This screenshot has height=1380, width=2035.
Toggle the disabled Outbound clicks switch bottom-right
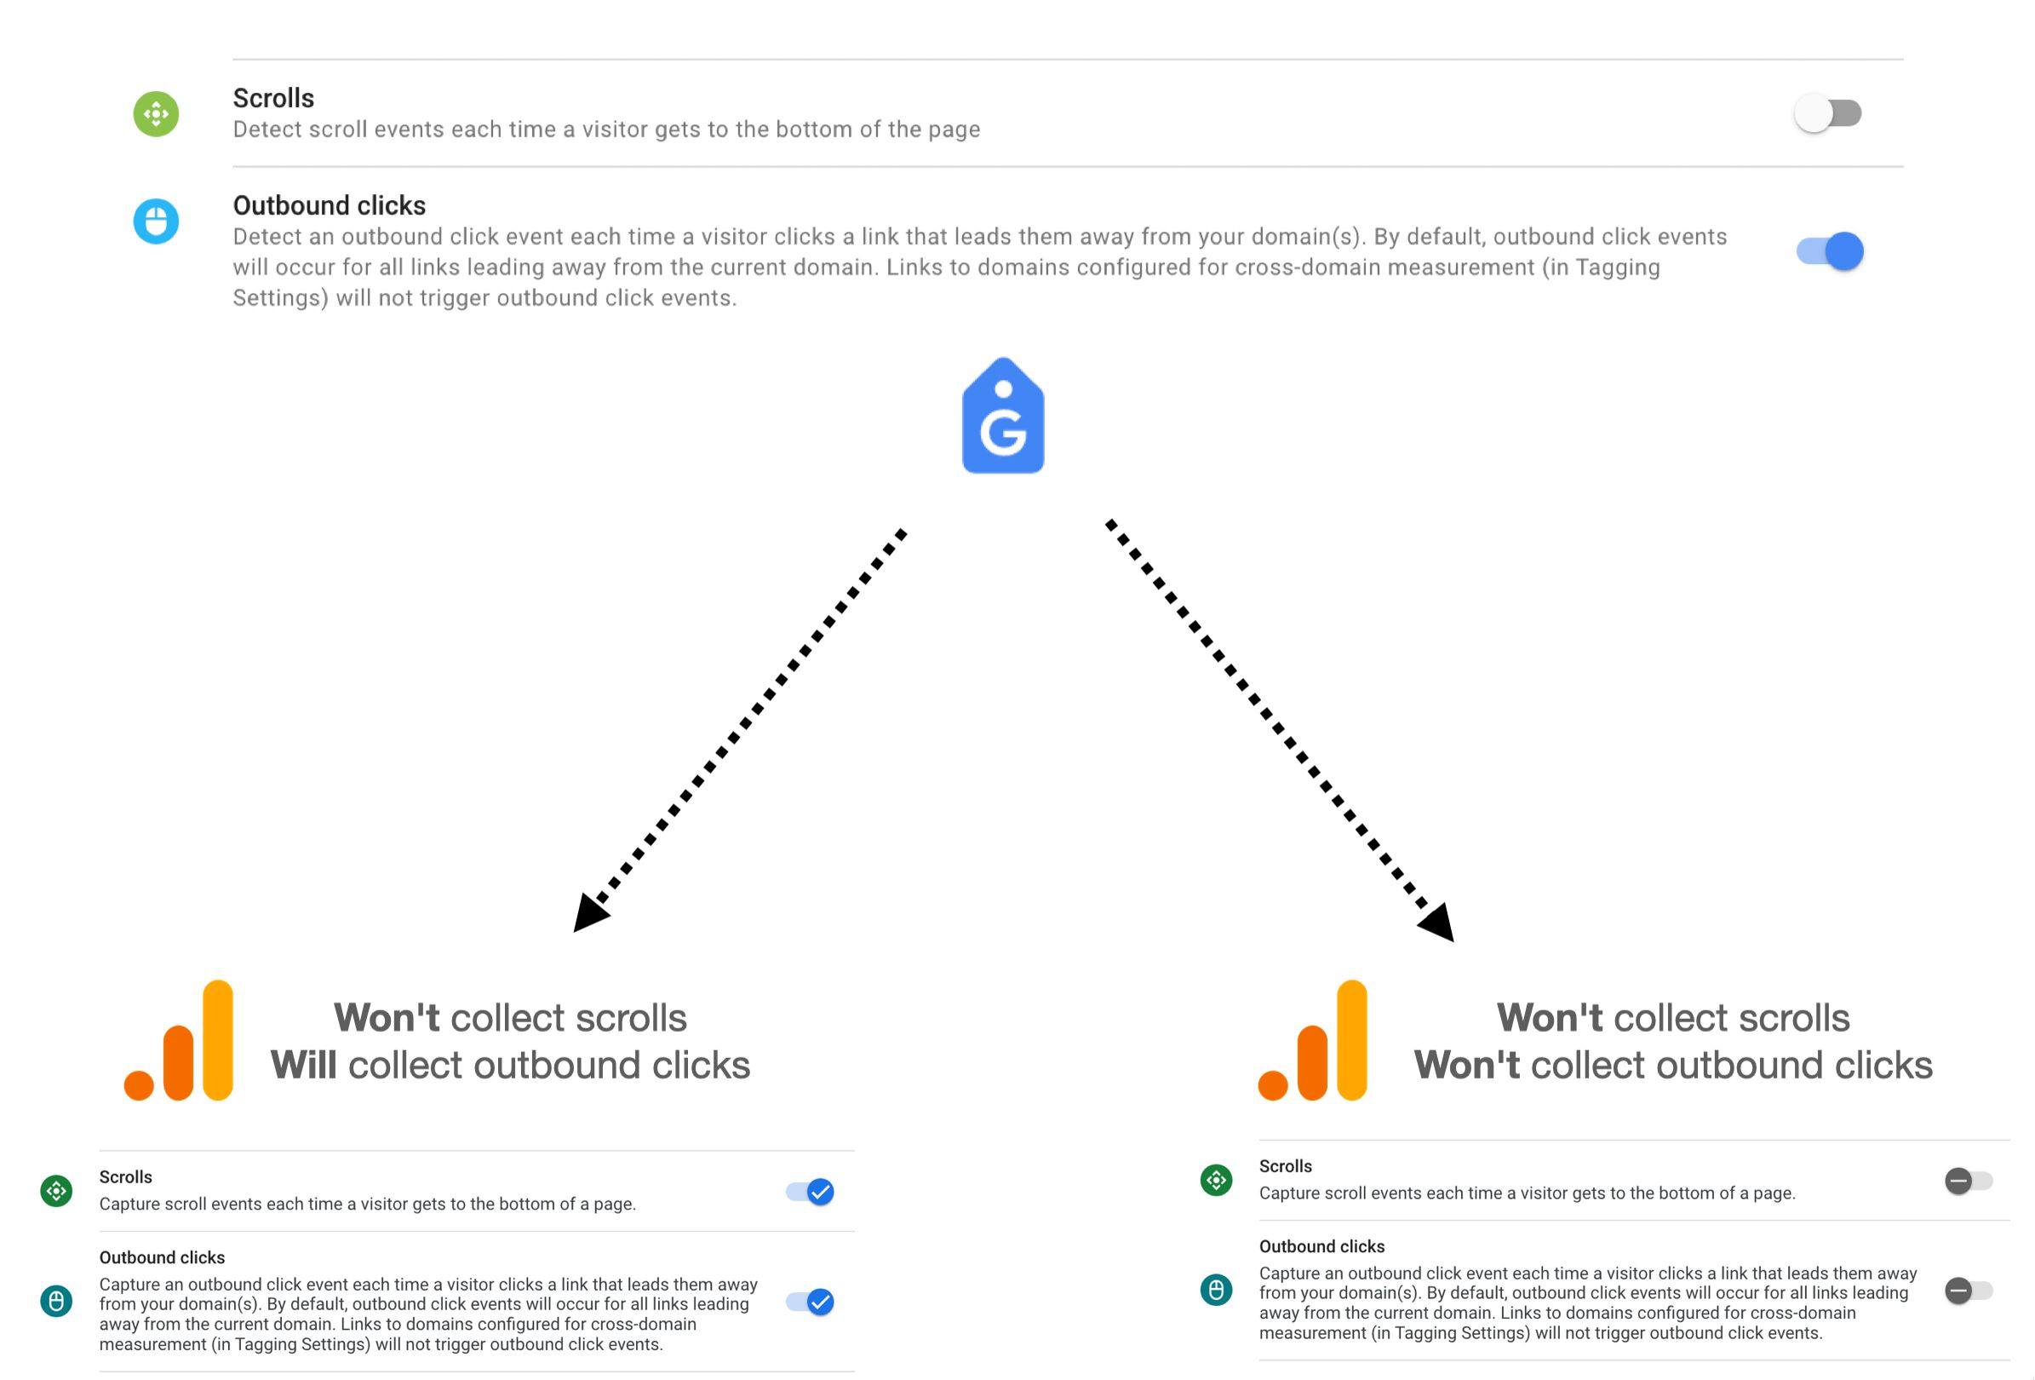pos(1969,1291)
